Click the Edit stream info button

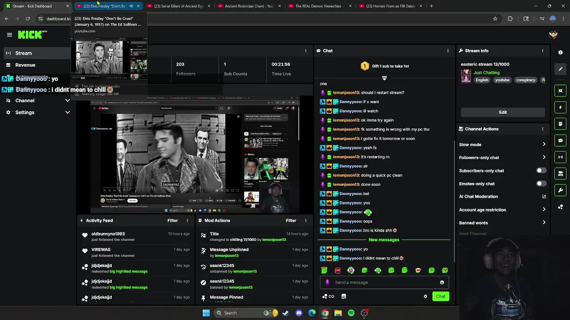coord(503,112)
